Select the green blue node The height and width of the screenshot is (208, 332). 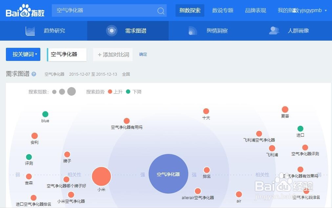(45, 114)
